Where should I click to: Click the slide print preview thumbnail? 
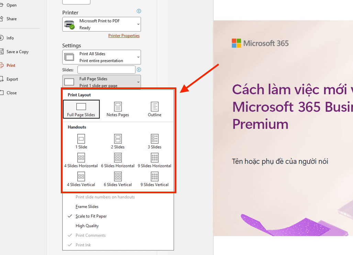tap(283, 128)
